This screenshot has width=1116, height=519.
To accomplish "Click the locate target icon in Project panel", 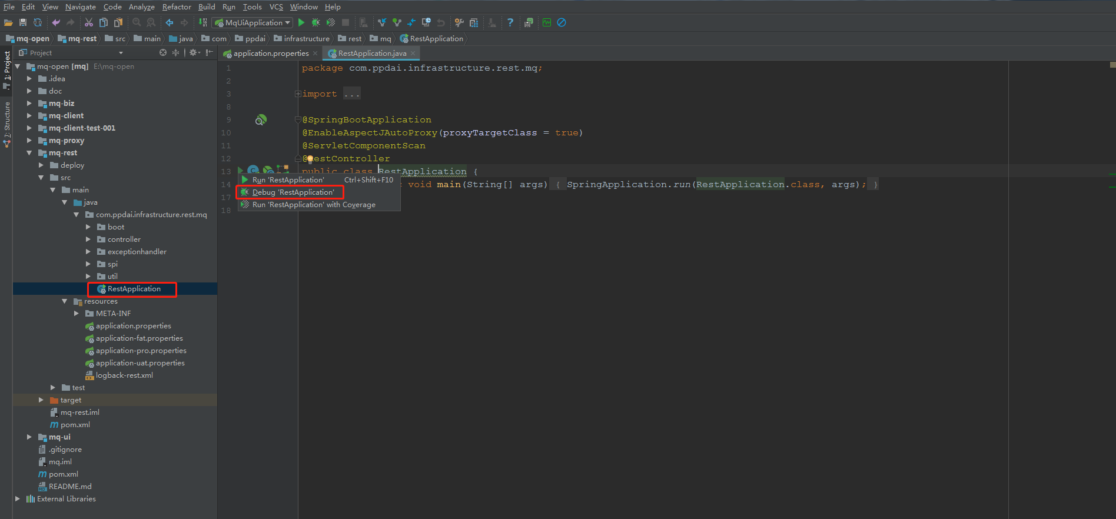I will click(x=163, y=52).
